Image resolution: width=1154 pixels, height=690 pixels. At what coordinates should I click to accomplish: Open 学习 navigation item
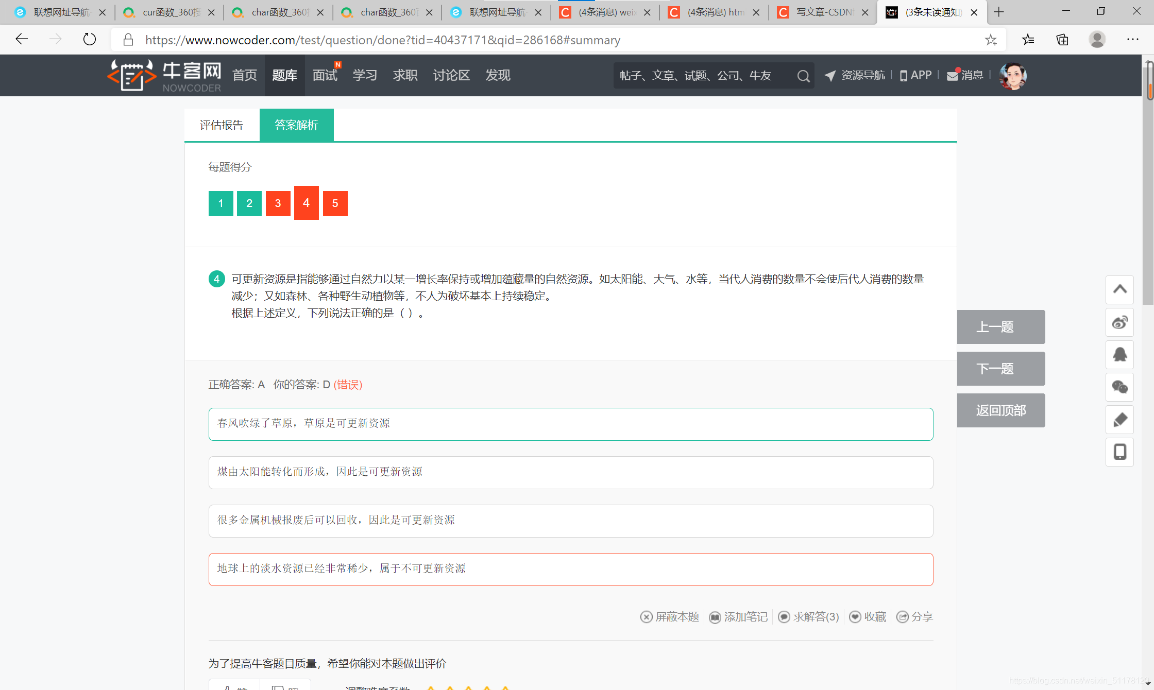coord(365,75)
